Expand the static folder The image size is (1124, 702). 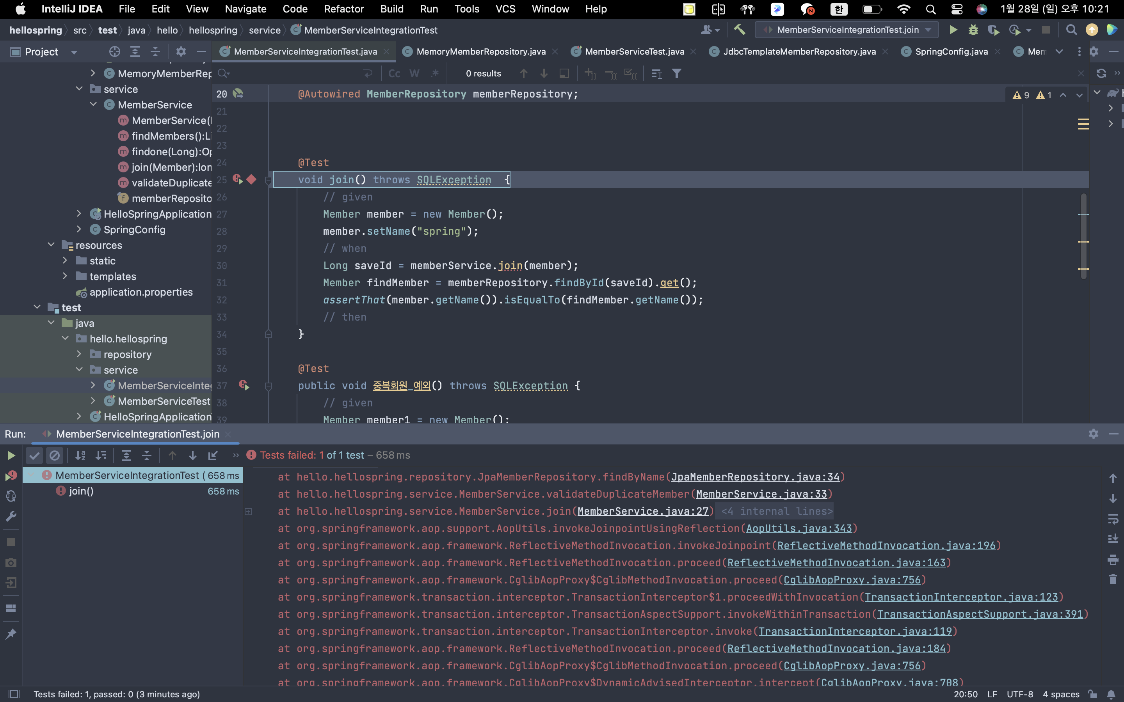click(x=65, y=261)
